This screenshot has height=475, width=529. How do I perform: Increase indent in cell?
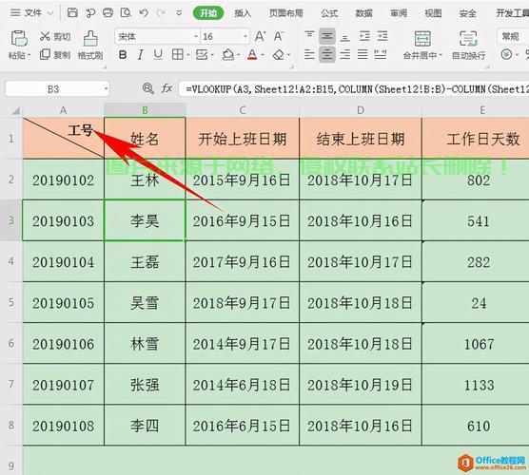click(x=382, y=36)
